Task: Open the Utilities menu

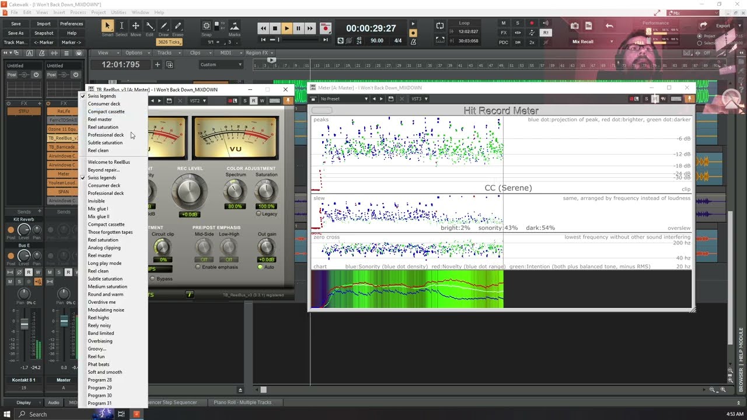Action: click(x=118, y=12)
